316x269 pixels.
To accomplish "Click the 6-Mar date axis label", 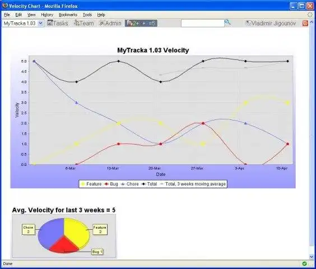I will point(71,168).
